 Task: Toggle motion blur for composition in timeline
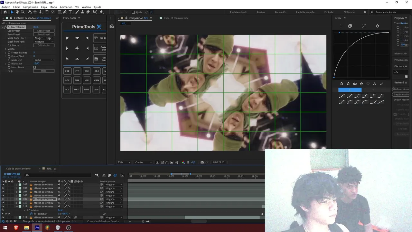pos(115,175)
